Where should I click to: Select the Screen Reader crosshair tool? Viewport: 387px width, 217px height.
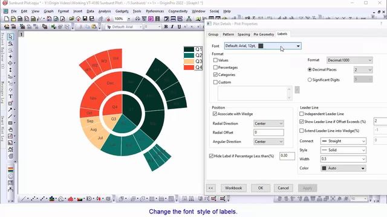coord(10,57)
